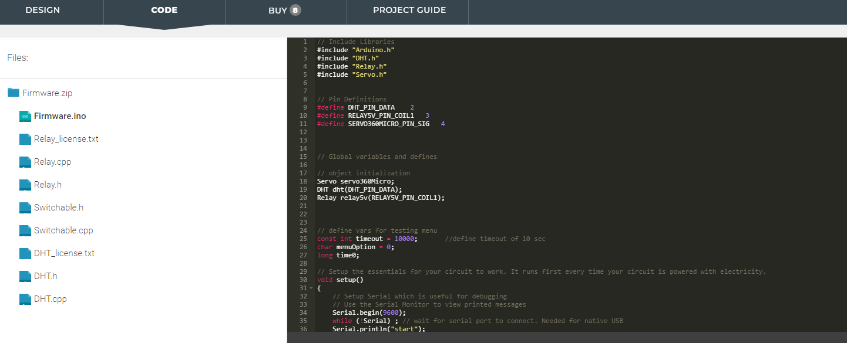
Task: Click the DHT_license.txt file icon
Action: [x=25, y=253]
